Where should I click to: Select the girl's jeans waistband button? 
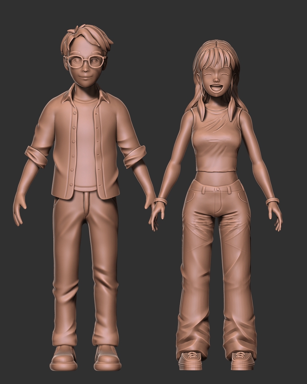point(218,189)
